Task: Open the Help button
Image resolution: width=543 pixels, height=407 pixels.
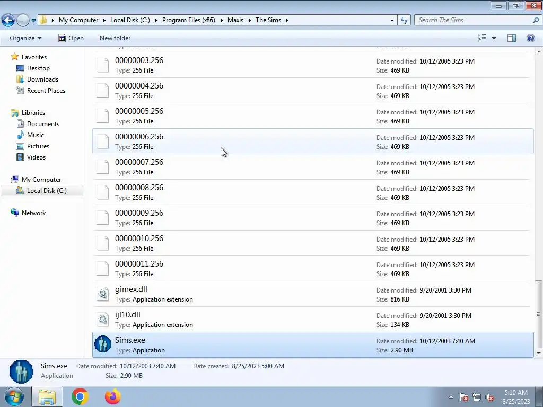Action: click(x=530, y=38)
